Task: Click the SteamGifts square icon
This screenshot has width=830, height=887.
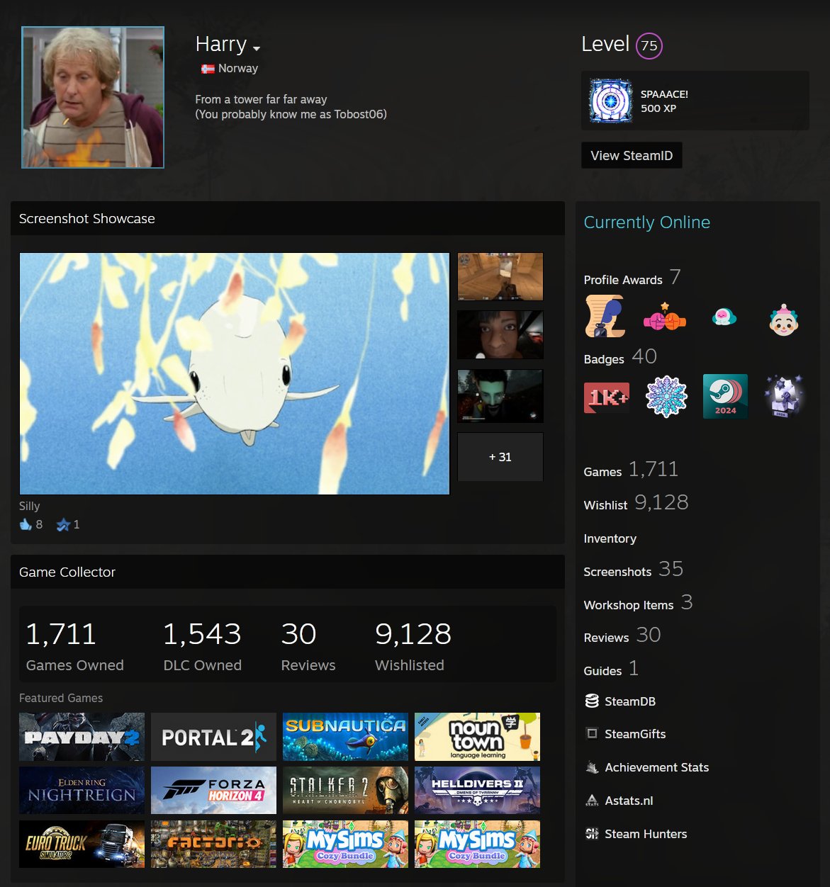Action: 592,734
